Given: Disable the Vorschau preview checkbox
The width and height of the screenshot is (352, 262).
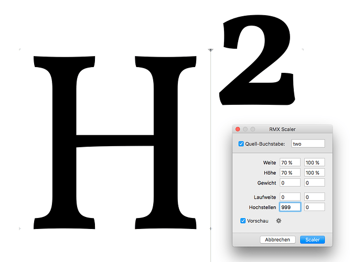Looking at the screenshot, I should tap(243, 221).
